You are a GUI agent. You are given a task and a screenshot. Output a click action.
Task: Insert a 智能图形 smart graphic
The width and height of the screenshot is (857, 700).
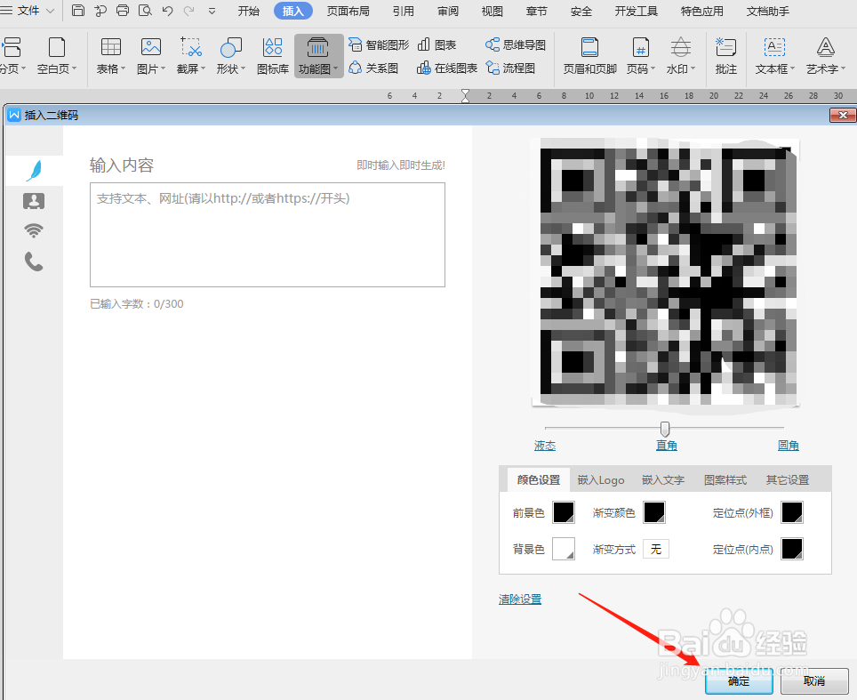(x=379, y=44)
